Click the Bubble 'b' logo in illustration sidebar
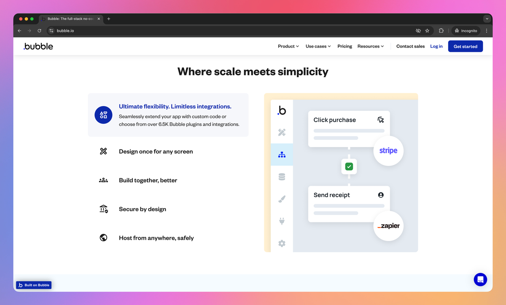The image size is (506, 305). click(x=282, y=110)
